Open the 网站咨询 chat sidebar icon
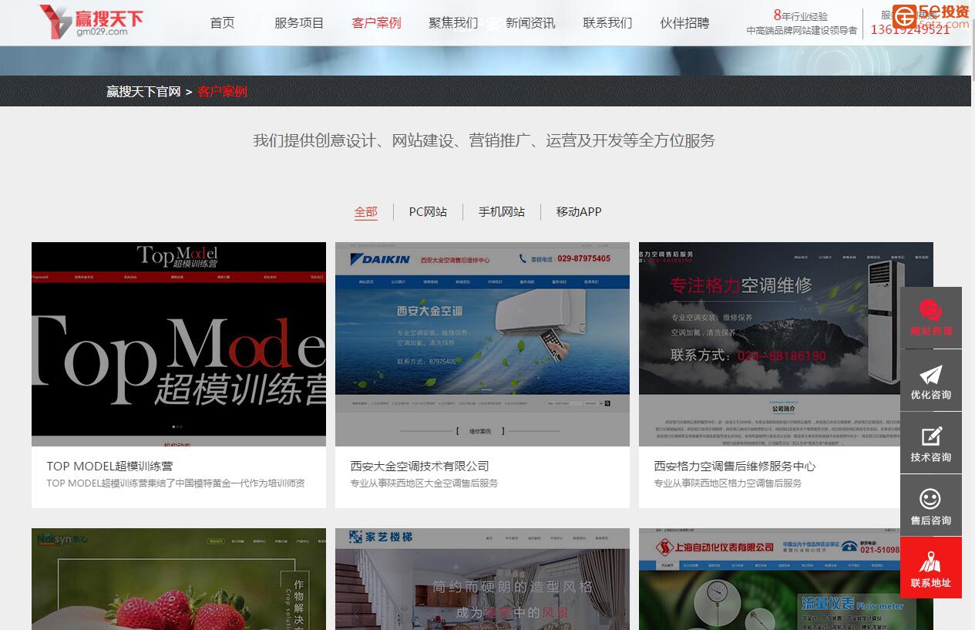This screenshot has width=975, height=630. tap(931, 318)
